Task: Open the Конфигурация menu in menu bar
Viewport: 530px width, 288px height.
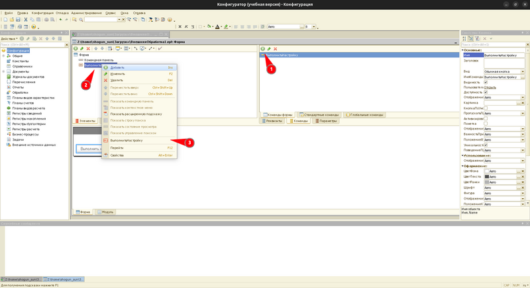Action: pos(42,13)
